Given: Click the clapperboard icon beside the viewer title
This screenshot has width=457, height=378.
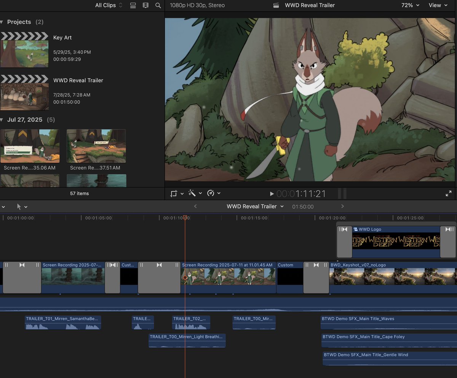Looking at the screenshot, I should (x=276, y=5).
